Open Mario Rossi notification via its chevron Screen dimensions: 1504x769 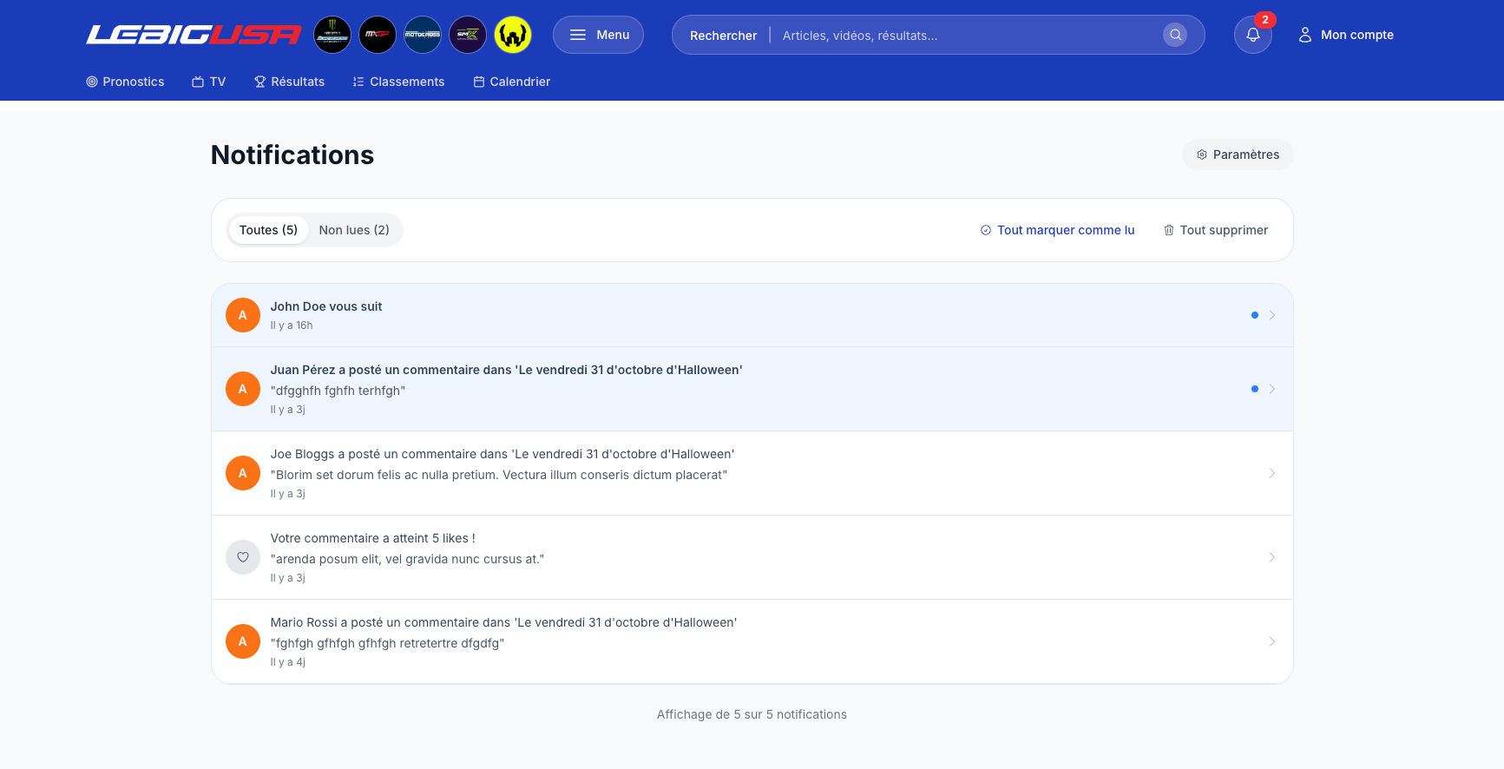coord(1271,641)
